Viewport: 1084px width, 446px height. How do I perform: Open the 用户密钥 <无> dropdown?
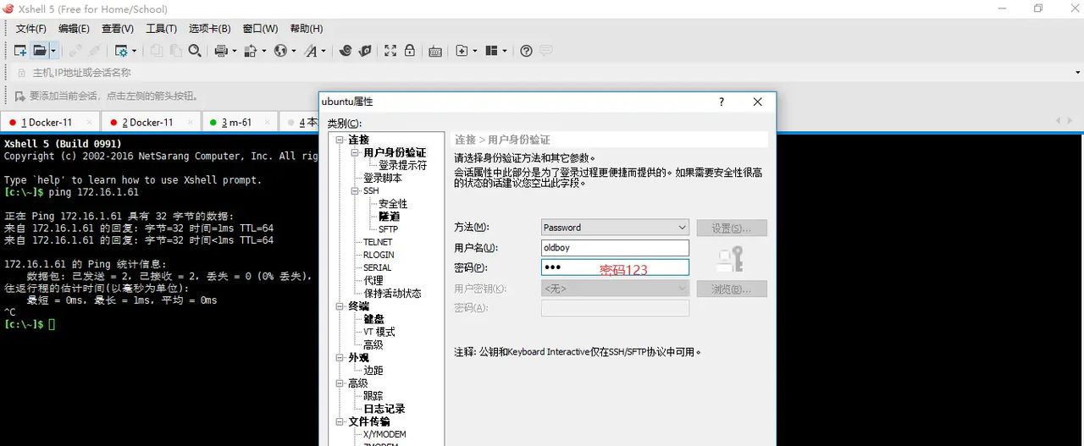615,288
